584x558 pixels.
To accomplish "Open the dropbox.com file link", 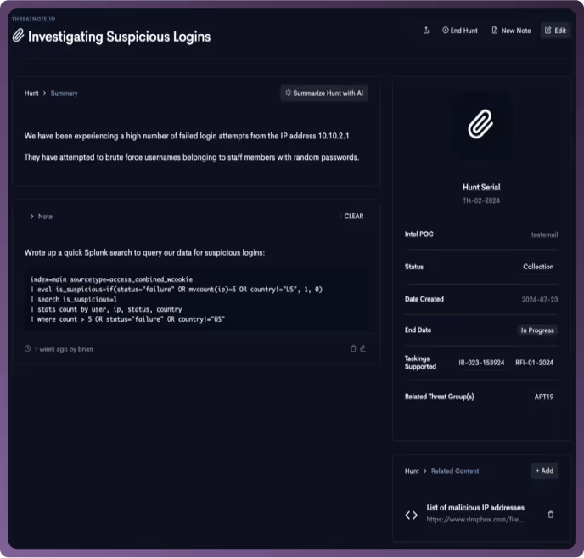I will point(474,519).
